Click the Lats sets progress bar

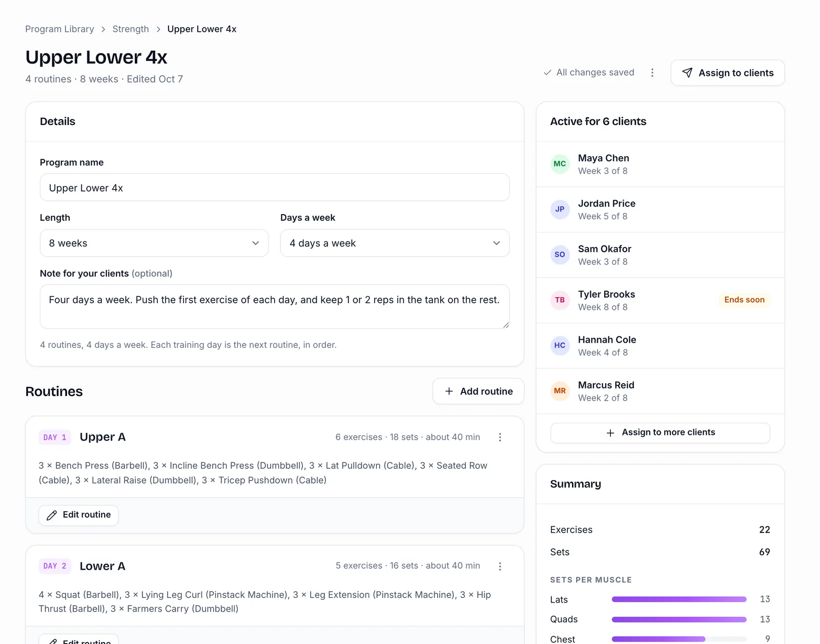pos(679,599)
